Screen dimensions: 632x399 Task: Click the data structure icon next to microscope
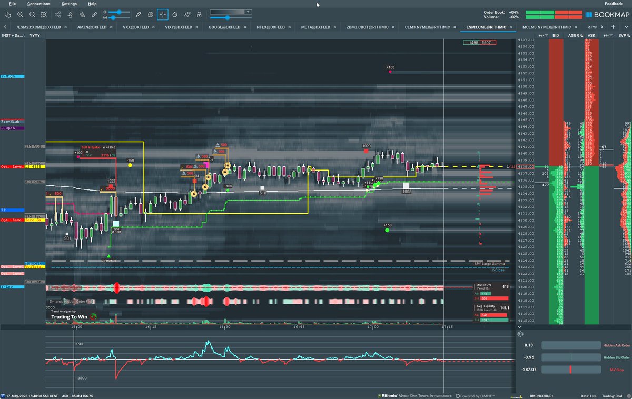pos(82,14)
